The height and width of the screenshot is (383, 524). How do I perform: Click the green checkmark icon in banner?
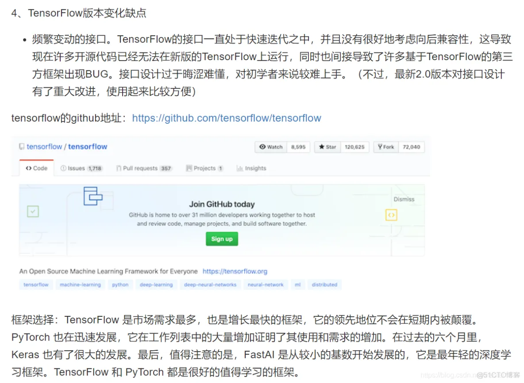click(x=33, y=212)
